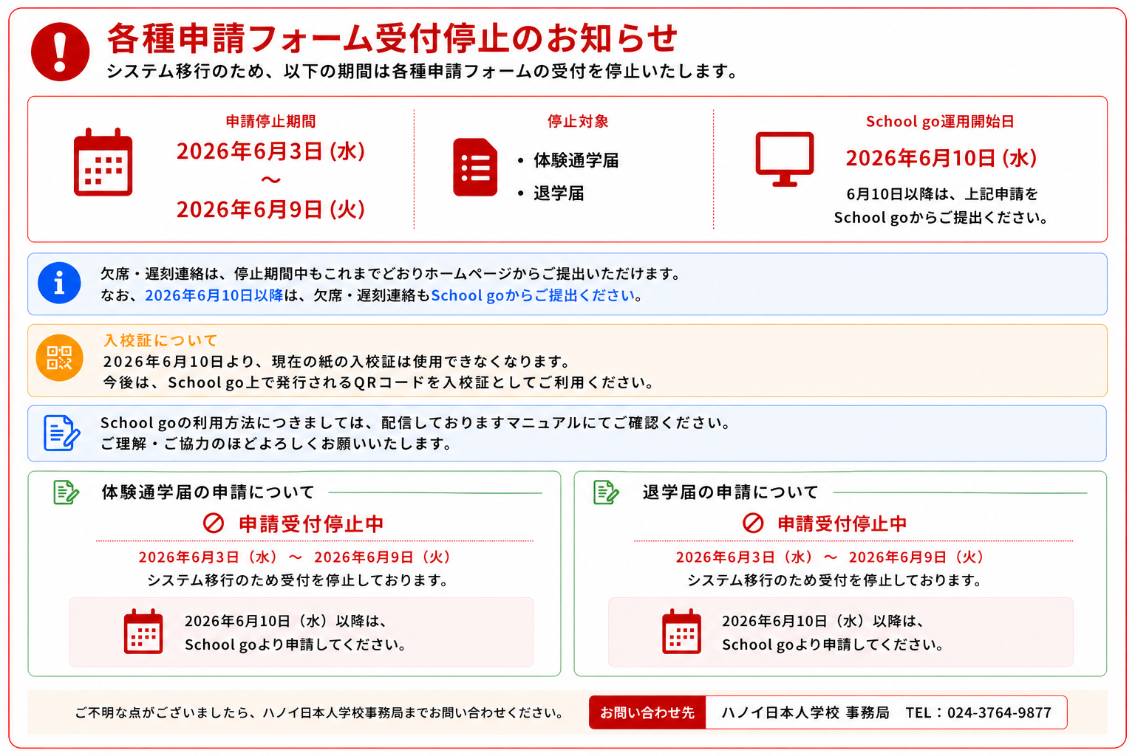Click the orange QR code icon
Image resolution: width=1135 pixels, height=756 pixels.
coord(60,358)
